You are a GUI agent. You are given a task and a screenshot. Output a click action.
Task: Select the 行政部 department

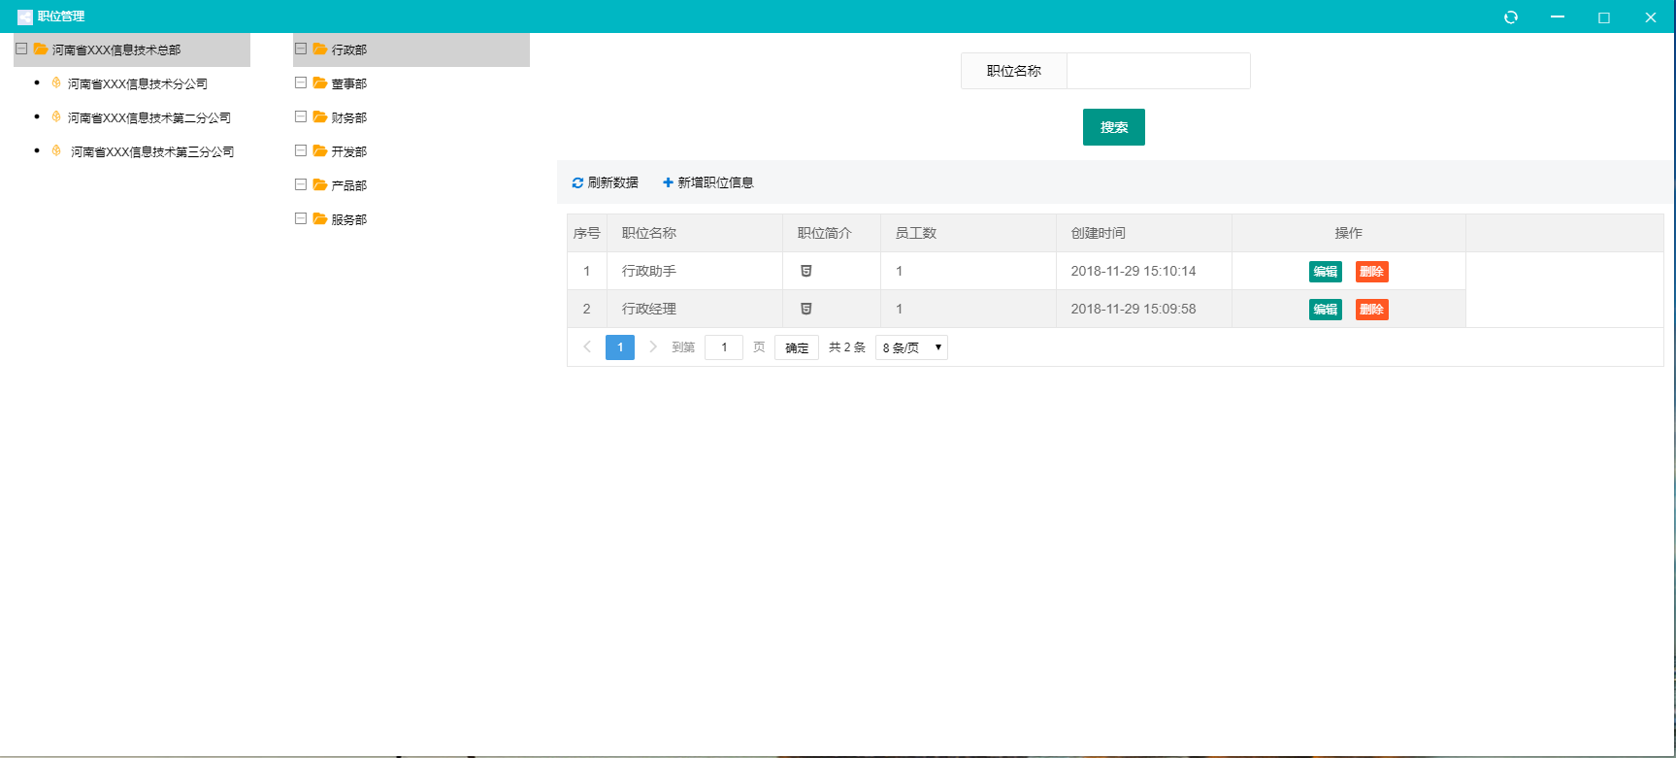tap(349, 49)
